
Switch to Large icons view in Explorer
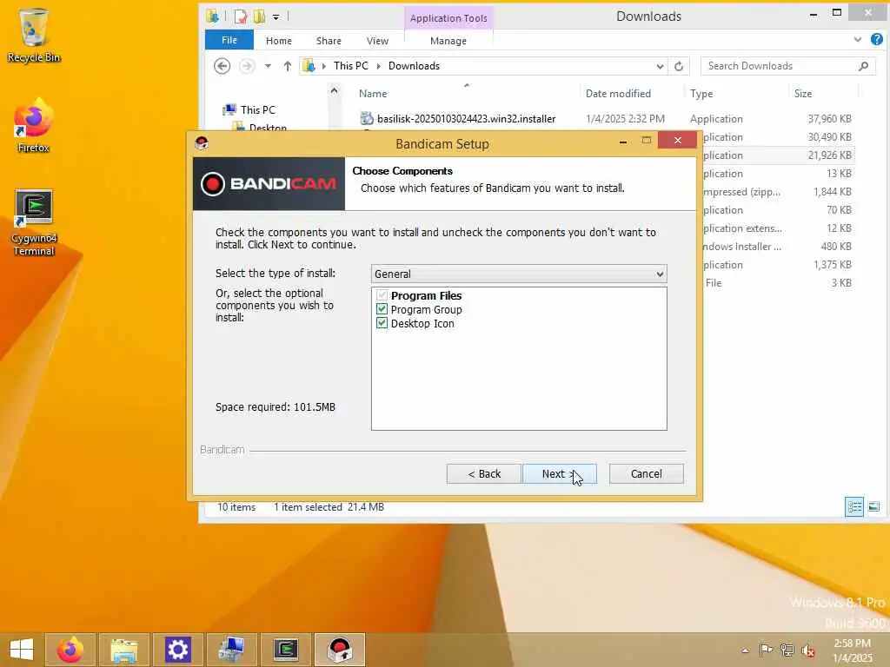874,506
